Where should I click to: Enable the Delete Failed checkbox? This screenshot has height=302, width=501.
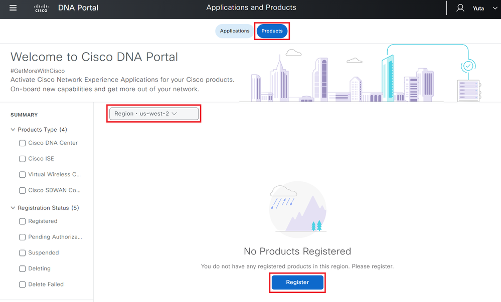pos(23,284)
